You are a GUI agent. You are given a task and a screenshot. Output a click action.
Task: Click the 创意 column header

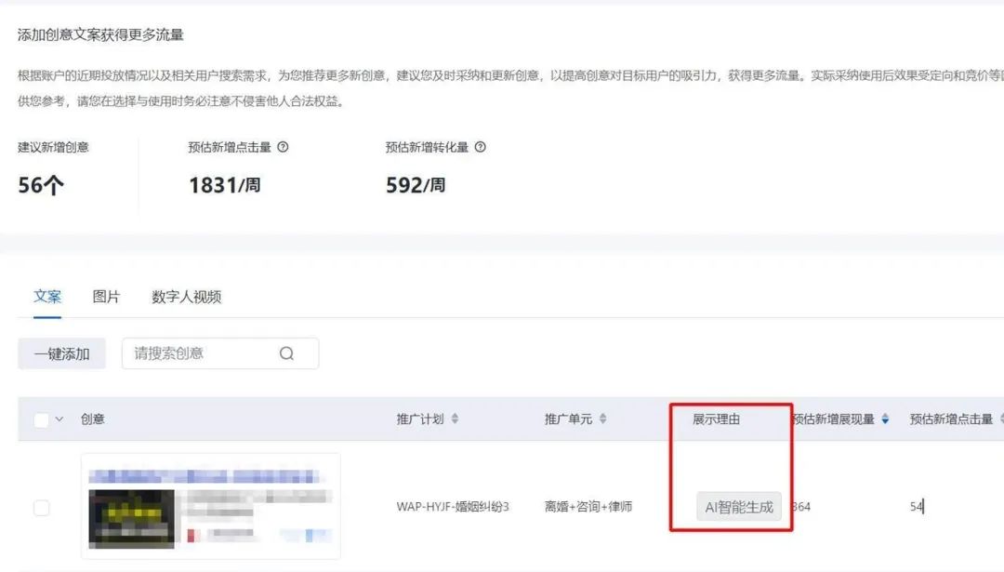pyautogui.click(x=93, y=419)
